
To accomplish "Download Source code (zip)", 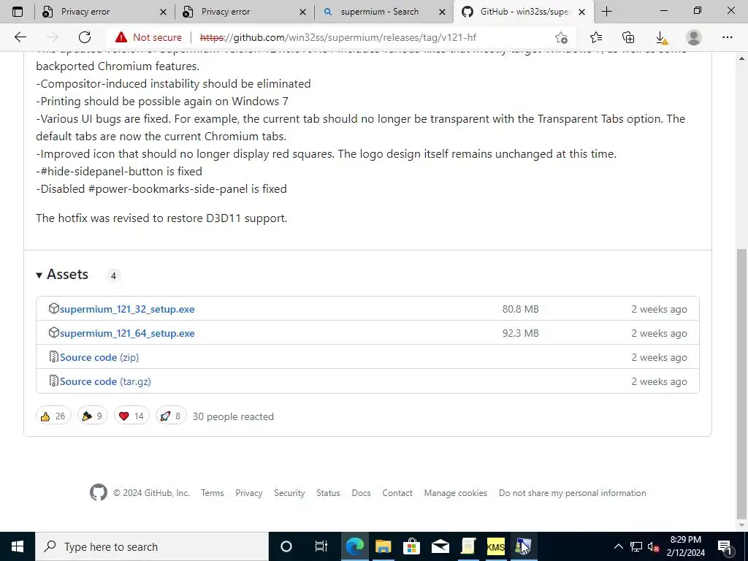I will 99,357.
